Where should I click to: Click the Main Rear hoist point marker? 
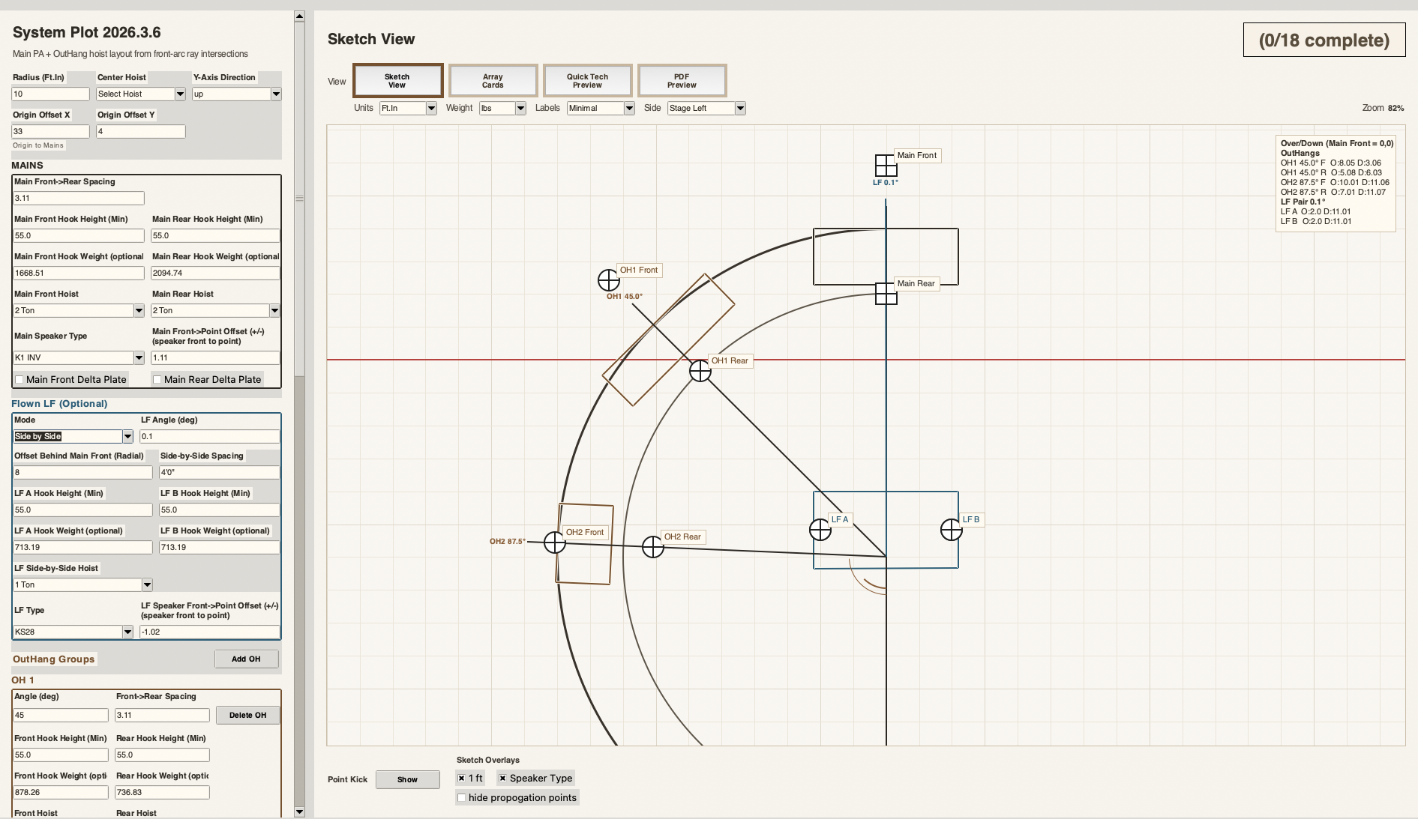point(886,293)
